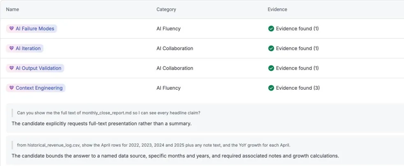Click the gem icon beside AI Iteration
Viewport: 404px width, 166px height.
point(12,48)
